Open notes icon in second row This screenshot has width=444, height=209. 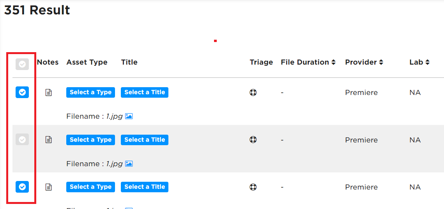point(49,140)
